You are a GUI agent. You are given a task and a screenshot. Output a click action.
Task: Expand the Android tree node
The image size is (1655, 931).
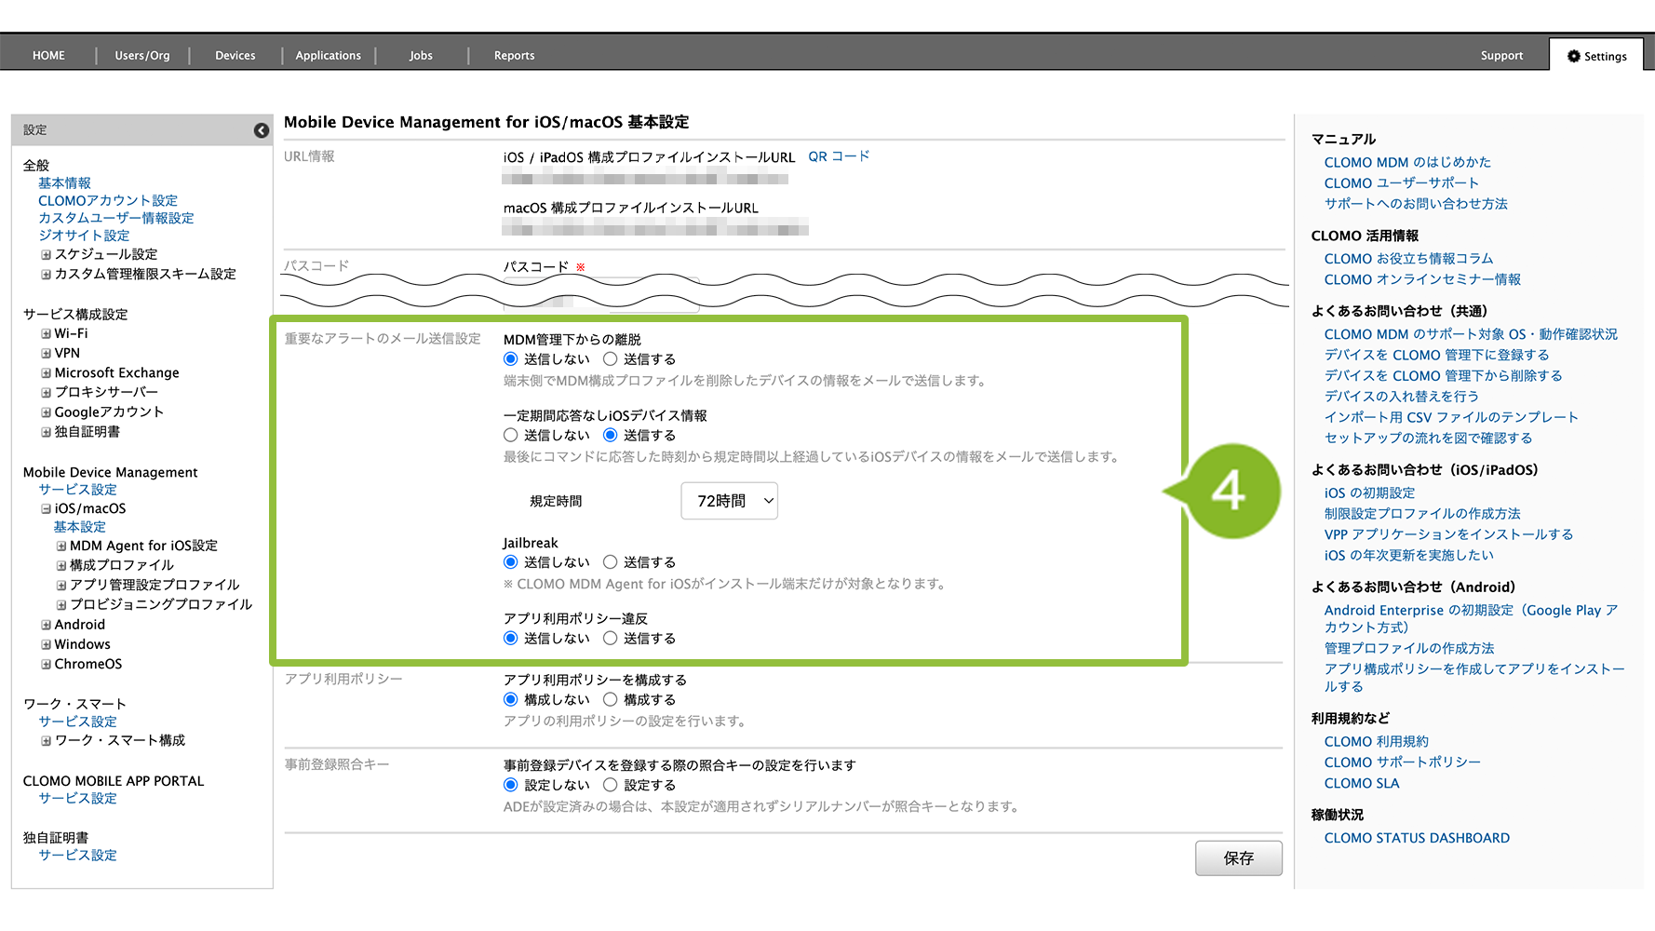[46, 625]
